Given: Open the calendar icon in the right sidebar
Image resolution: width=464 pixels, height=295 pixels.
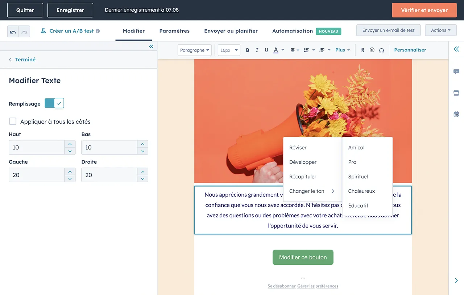Looking at the screenshot, I should point(456,114).
